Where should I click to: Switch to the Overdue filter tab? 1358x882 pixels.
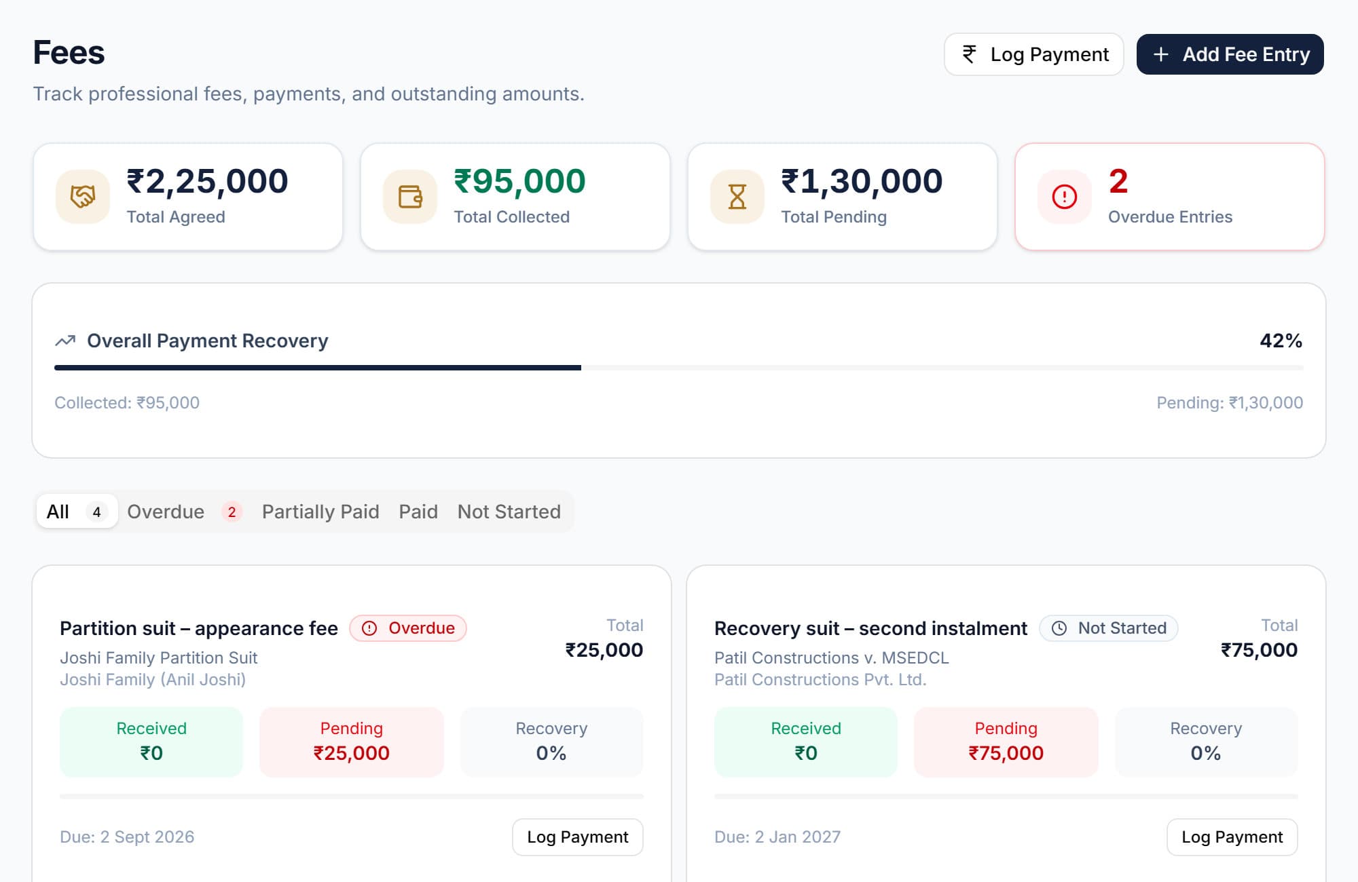pos(184,512)
